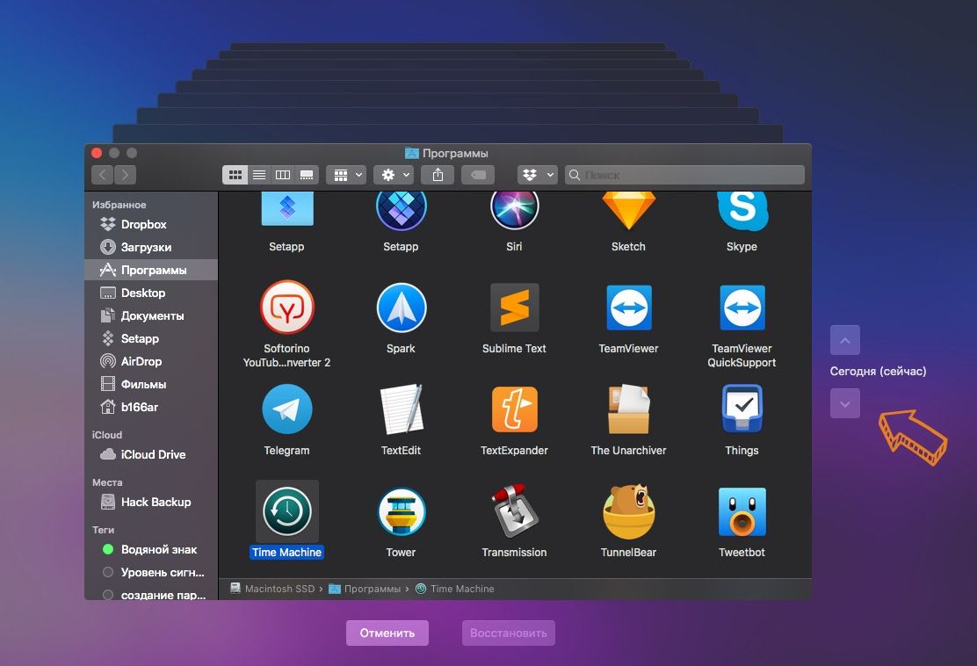The height and width of the screenshot is (666, 977).
Task: Open Документы in the sidebar
Action: [151, 316]
